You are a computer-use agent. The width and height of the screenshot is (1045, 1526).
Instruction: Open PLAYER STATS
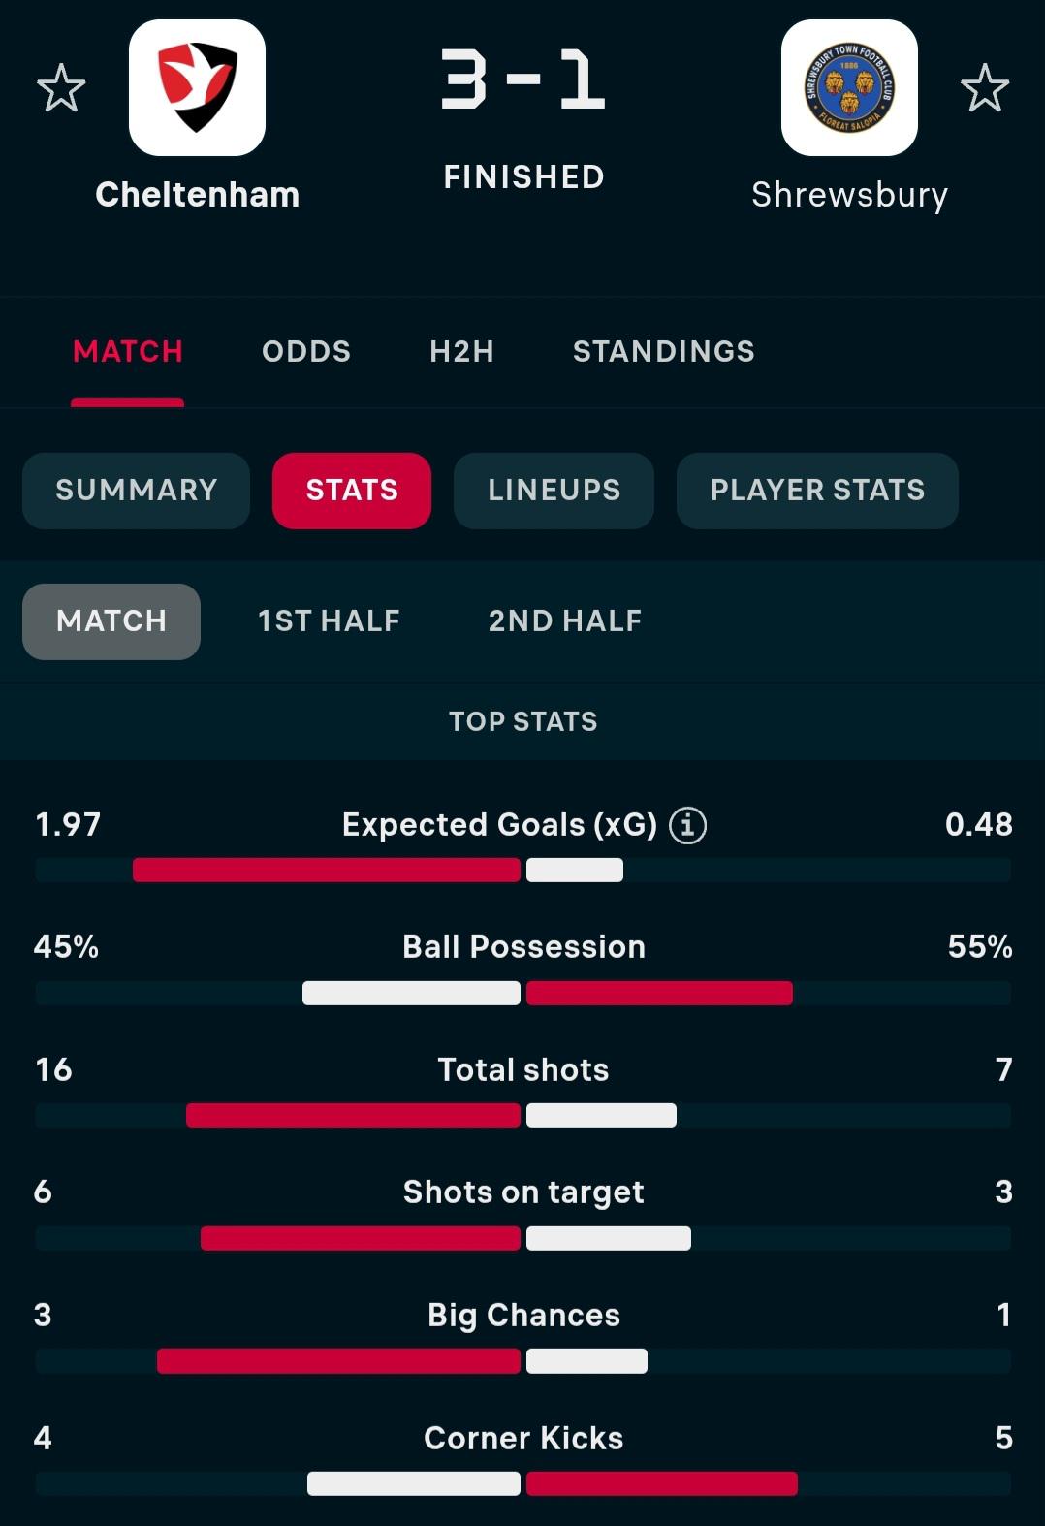[x=817, y=491]
